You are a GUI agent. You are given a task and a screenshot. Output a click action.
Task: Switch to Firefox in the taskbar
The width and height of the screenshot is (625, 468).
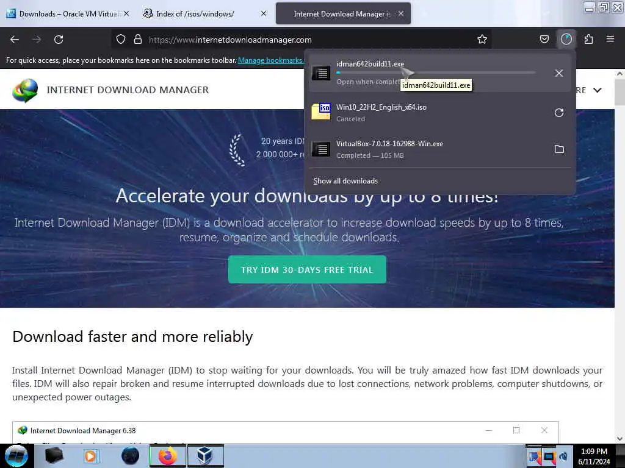(x=168, y=456)
